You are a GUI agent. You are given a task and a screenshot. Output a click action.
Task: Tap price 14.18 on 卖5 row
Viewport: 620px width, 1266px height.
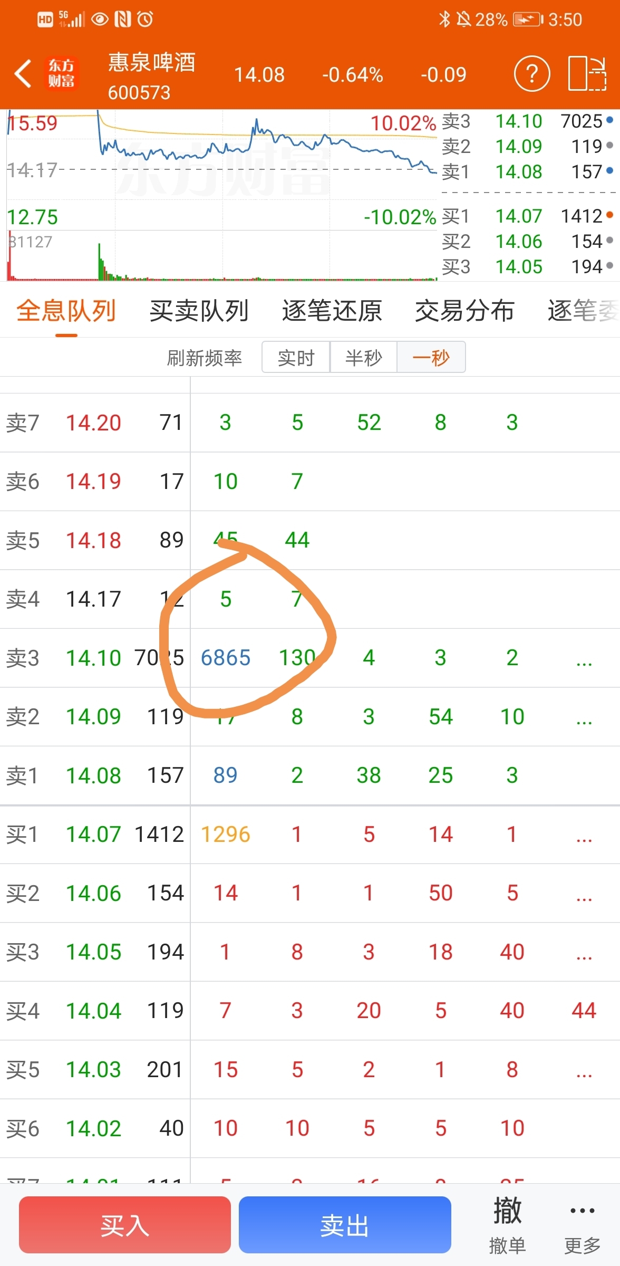93,540
